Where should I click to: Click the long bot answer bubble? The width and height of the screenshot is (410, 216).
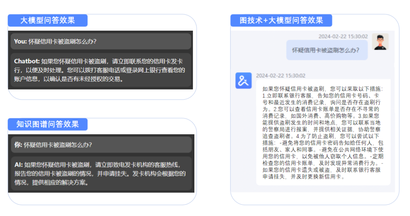(323, 132)
